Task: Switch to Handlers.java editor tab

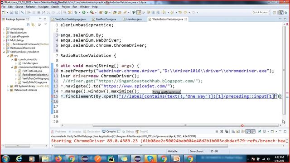Action: [132, 19]
